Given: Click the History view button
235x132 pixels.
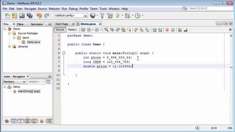Looking at the screenshot, I should (x=72, y=30).
